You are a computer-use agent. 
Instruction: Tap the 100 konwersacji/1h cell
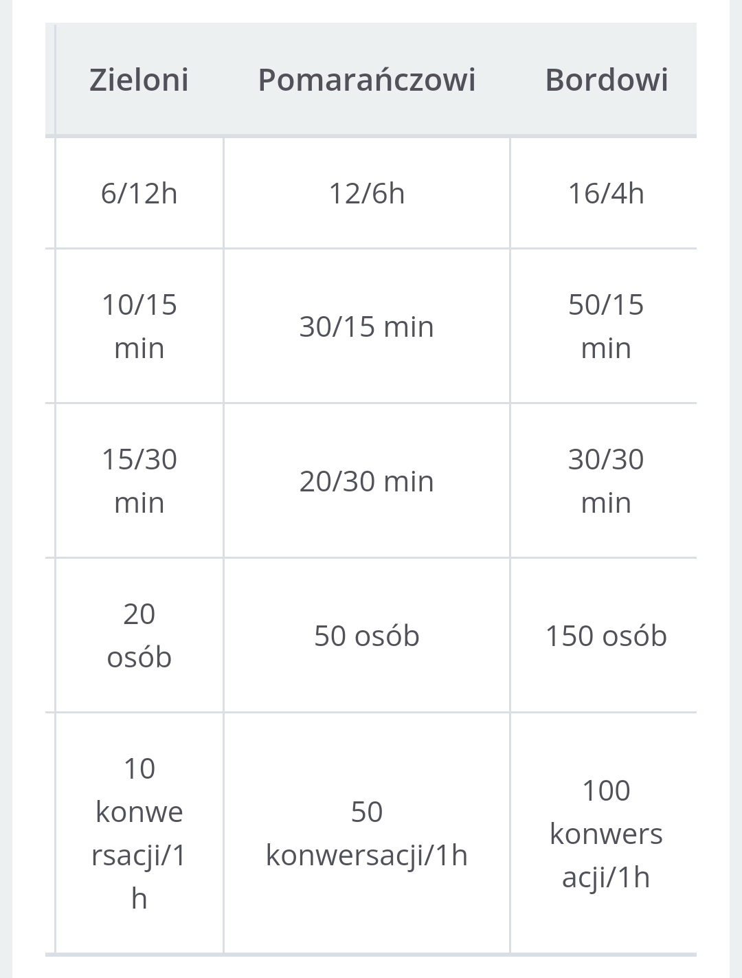pos(605,833)
